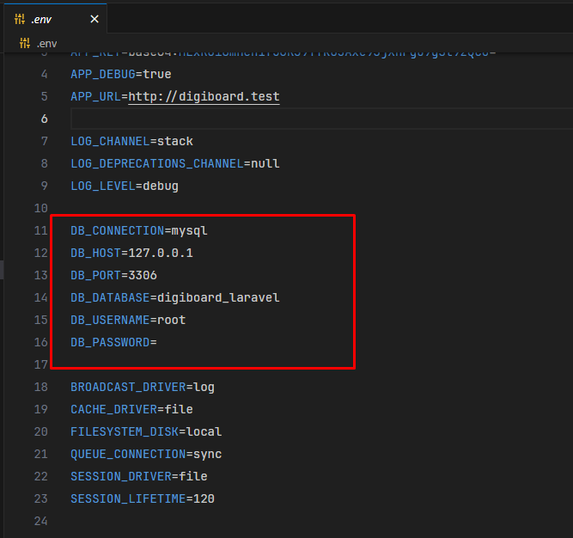Click the CACHE_DRIVER key on line 19

coord(113,409)
